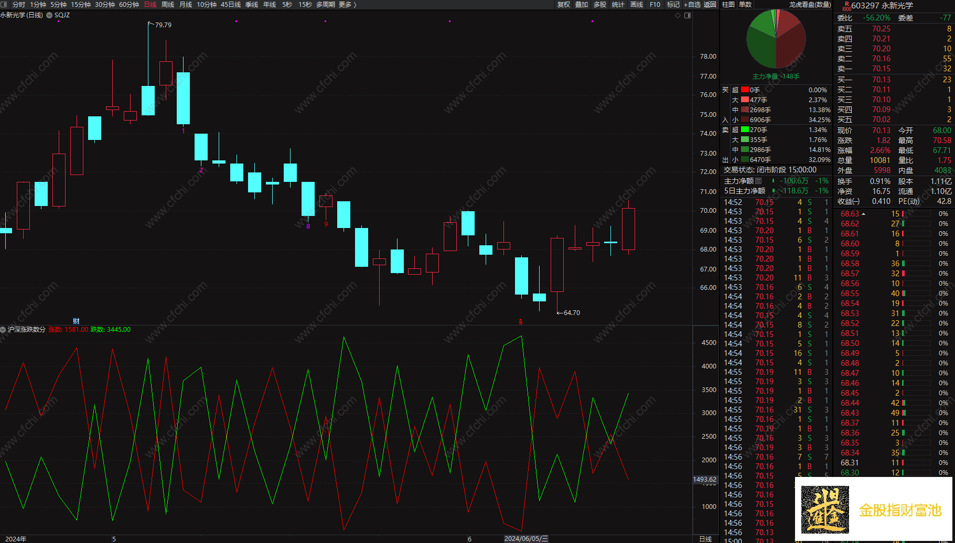Select the 10分钟 period tab
The width and height of the screenshot is (955, 543).
tap(207, 4)
